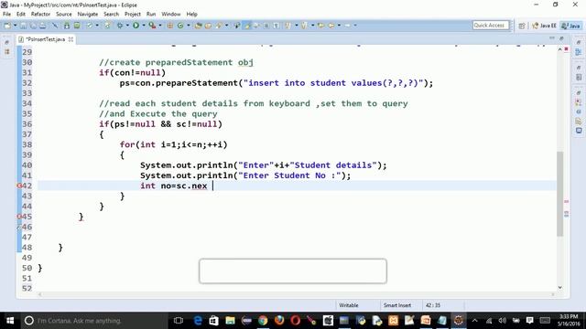Screen dimensions: 586x329
Task: Click the Previous Annotation toolbar icon
Action: click(304, 26)
